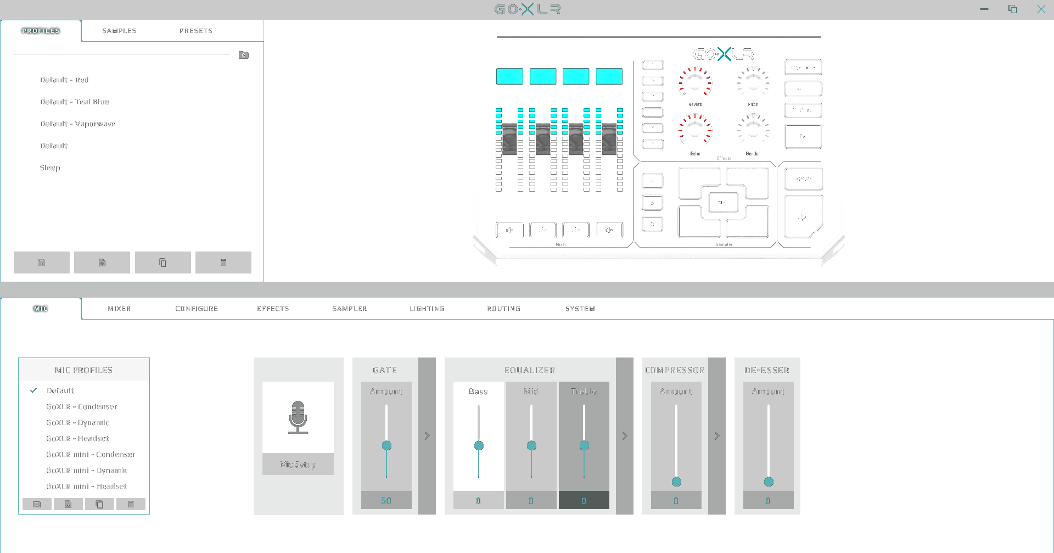The height and width of the screenshot is (553, 1054).
Task: Click the Gate amount value field showing 50
Action: (x=386, y=500)
